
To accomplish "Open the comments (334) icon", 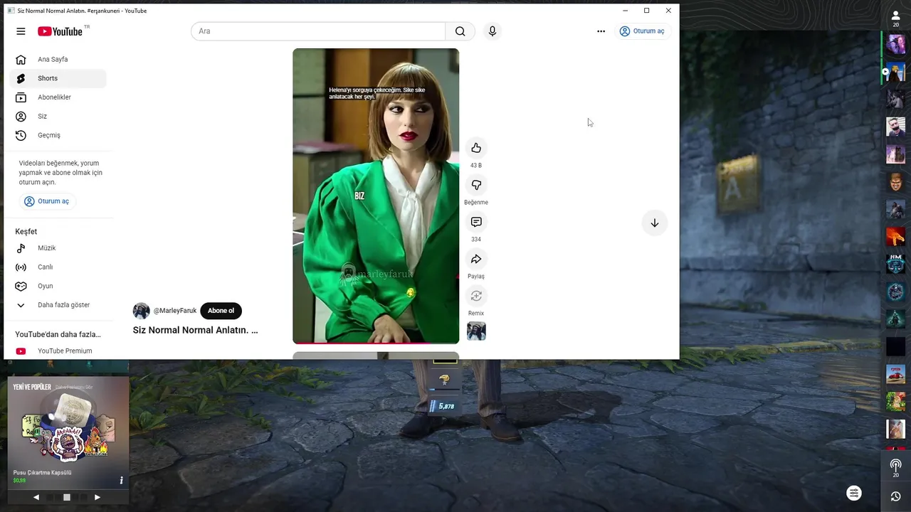I will 476,222.
